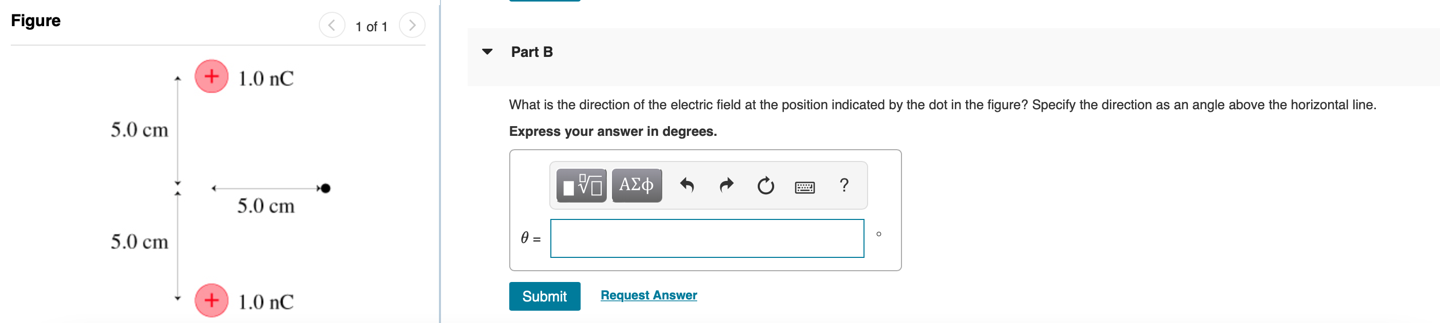Click the undo arrow icon
Screen dimensions: 1440x323
pos(686,185)
